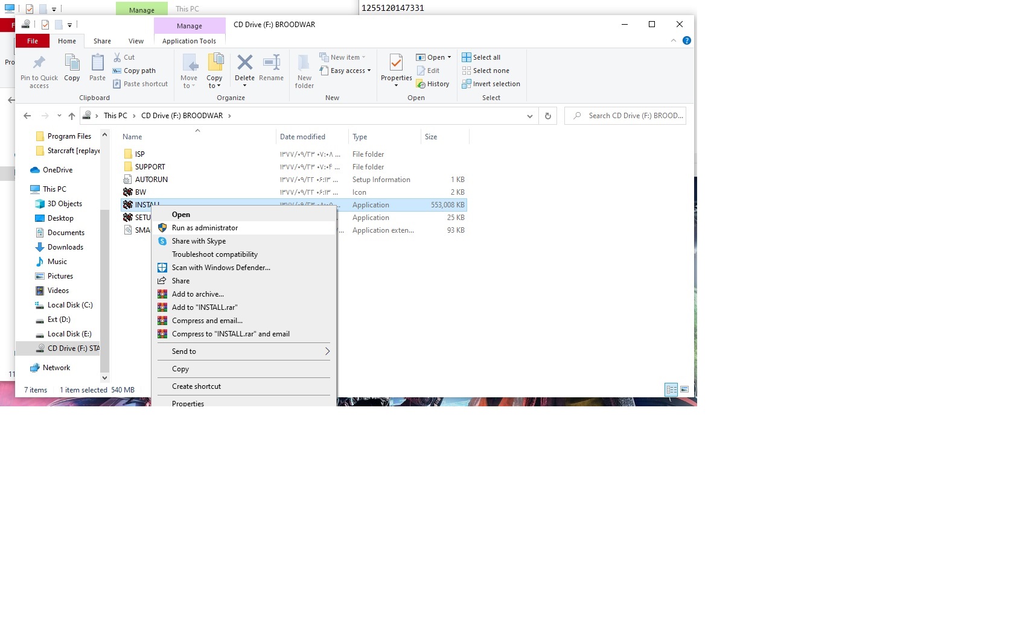1014x633 pixels.
Task: Open Explorer help question mark icon
Action: pos(686,40)
